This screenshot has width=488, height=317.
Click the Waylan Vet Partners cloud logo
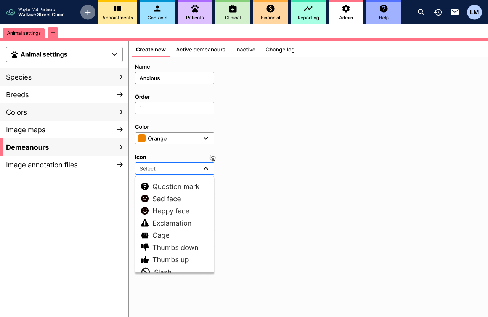pos(11,12)
